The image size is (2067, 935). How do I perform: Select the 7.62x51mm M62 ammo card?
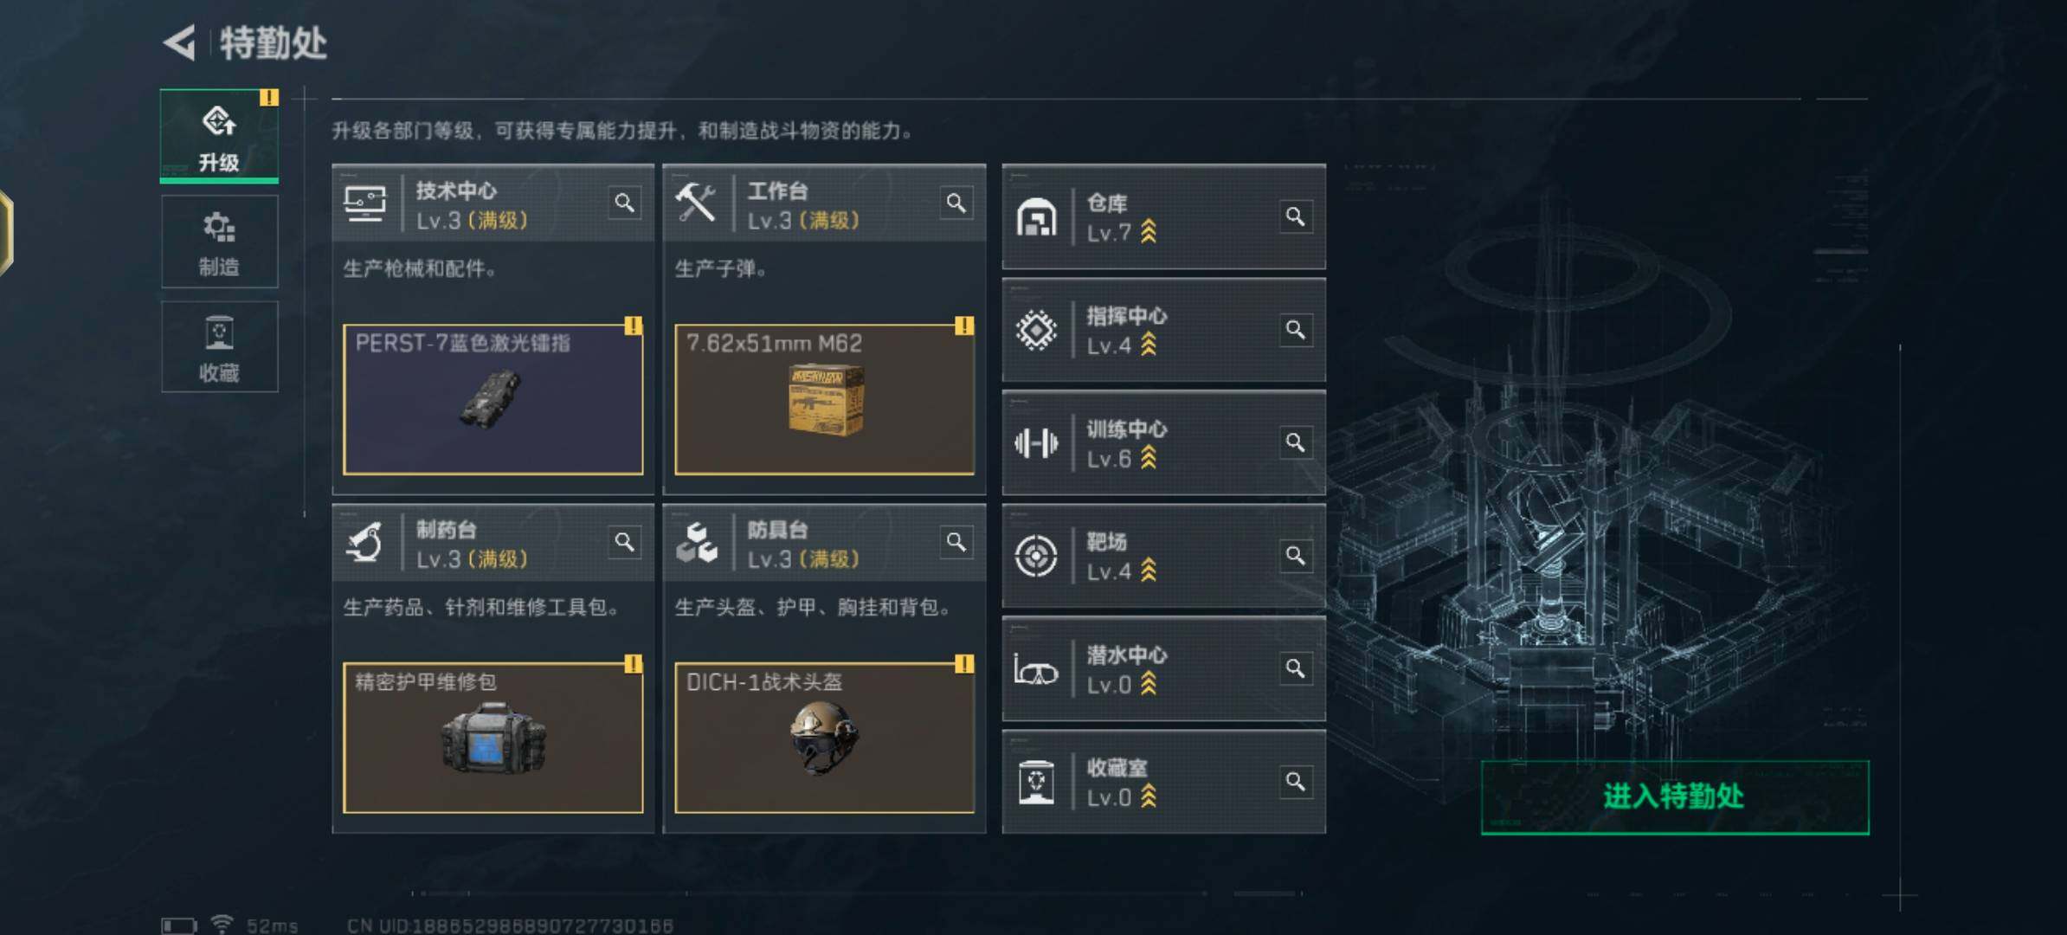click(824, 400)
